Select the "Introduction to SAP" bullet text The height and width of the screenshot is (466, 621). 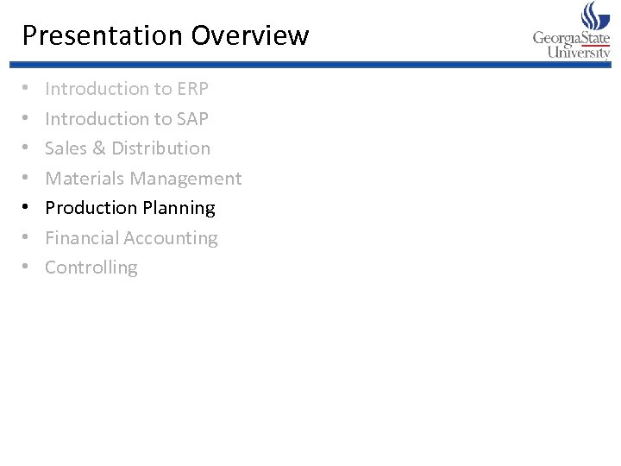click(127, 118)
